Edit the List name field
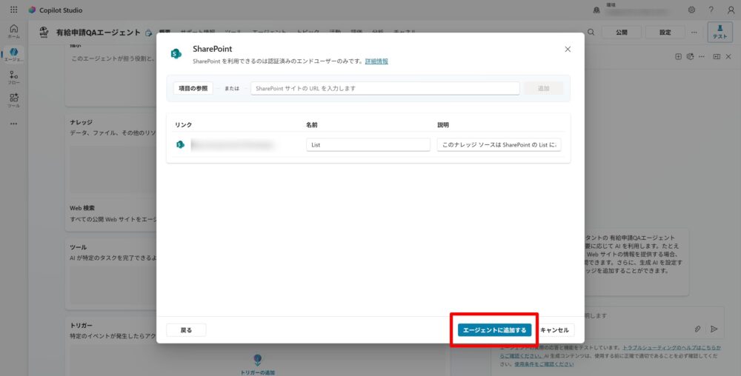Viewport: 741px width, 376px height. (x=368, y=145)
